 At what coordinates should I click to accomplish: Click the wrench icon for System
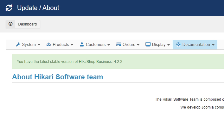click(18, 45)
